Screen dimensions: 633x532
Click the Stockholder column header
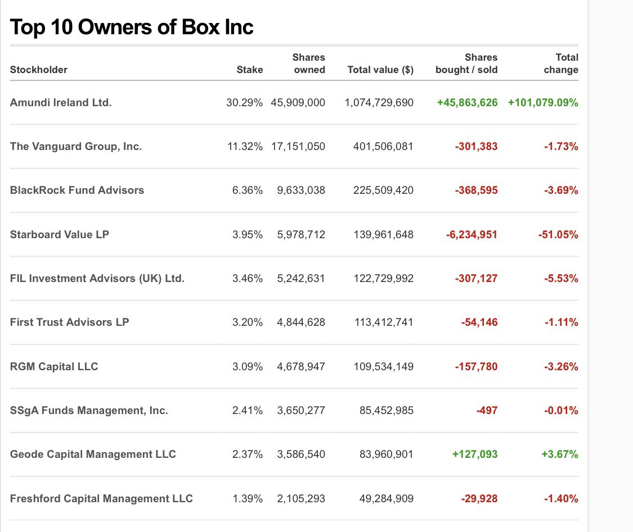pyautogui.click(x=39, y=70)
